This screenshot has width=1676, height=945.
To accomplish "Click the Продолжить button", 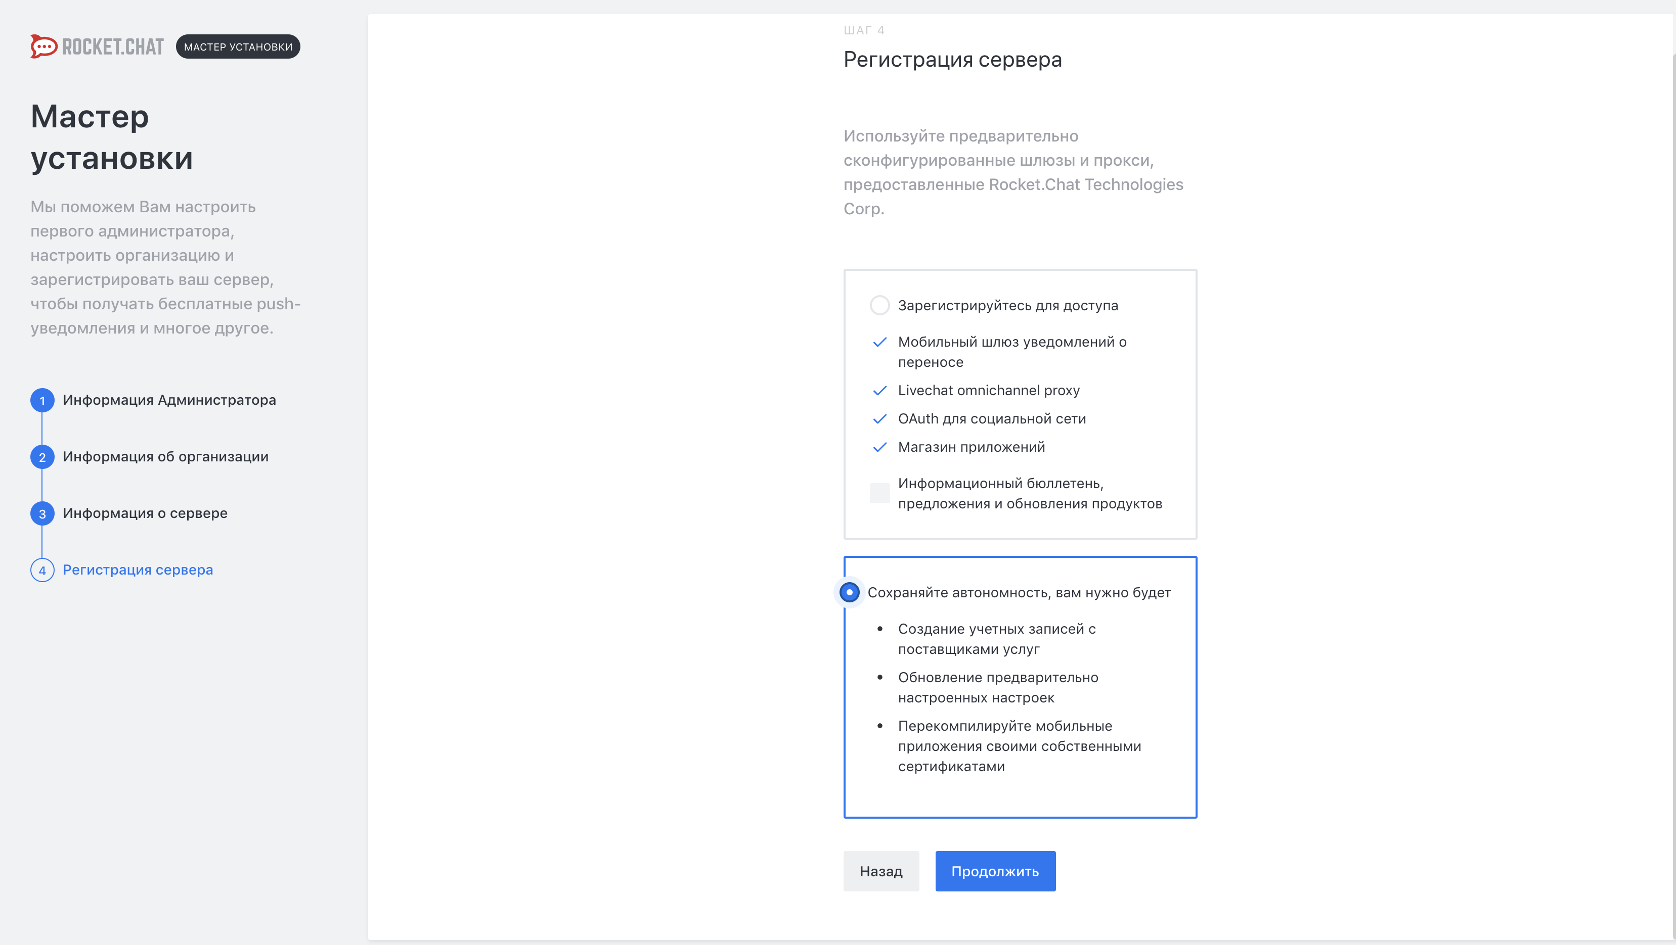I will [x=995, y=871].
